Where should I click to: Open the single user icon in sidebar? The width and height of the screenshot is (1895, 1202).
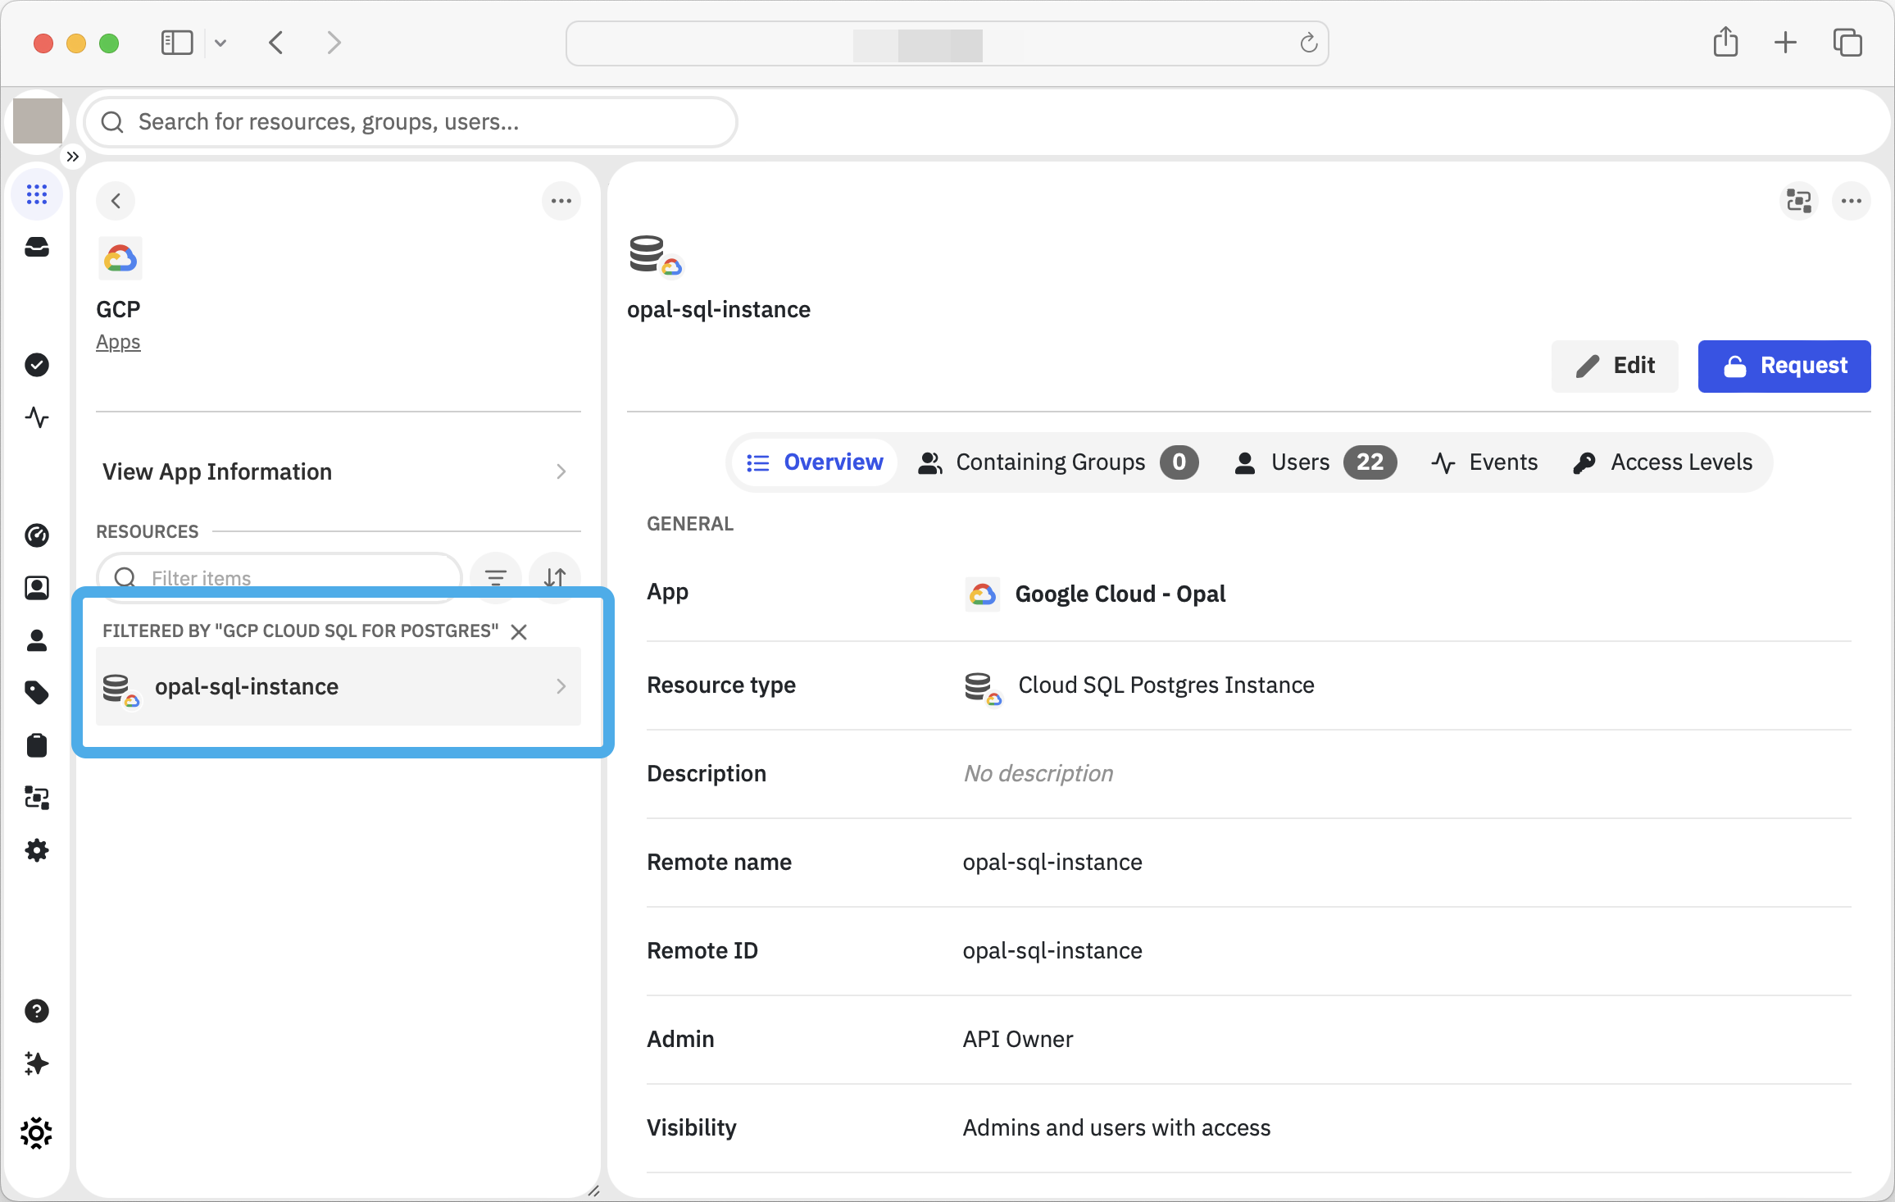click(37, 640)
